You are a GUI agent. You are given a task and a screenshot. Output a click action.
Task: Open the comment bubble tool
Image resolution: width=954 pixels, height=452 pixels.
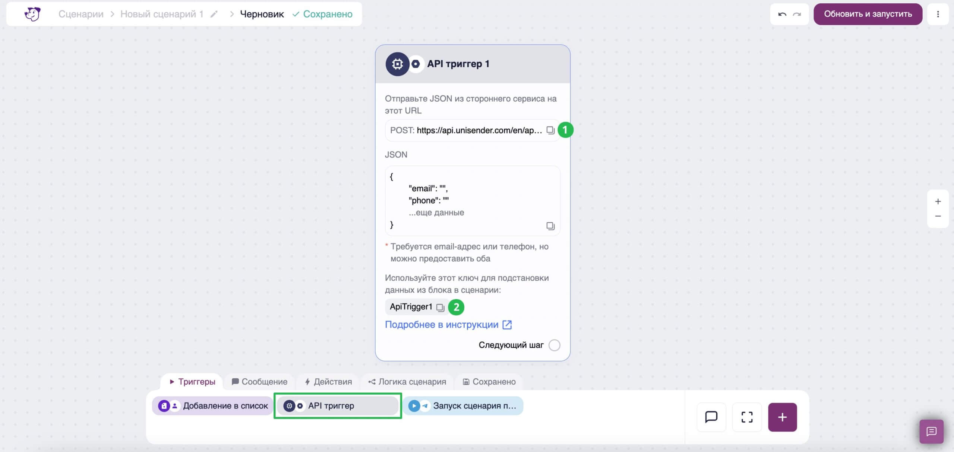coord(711,417)
